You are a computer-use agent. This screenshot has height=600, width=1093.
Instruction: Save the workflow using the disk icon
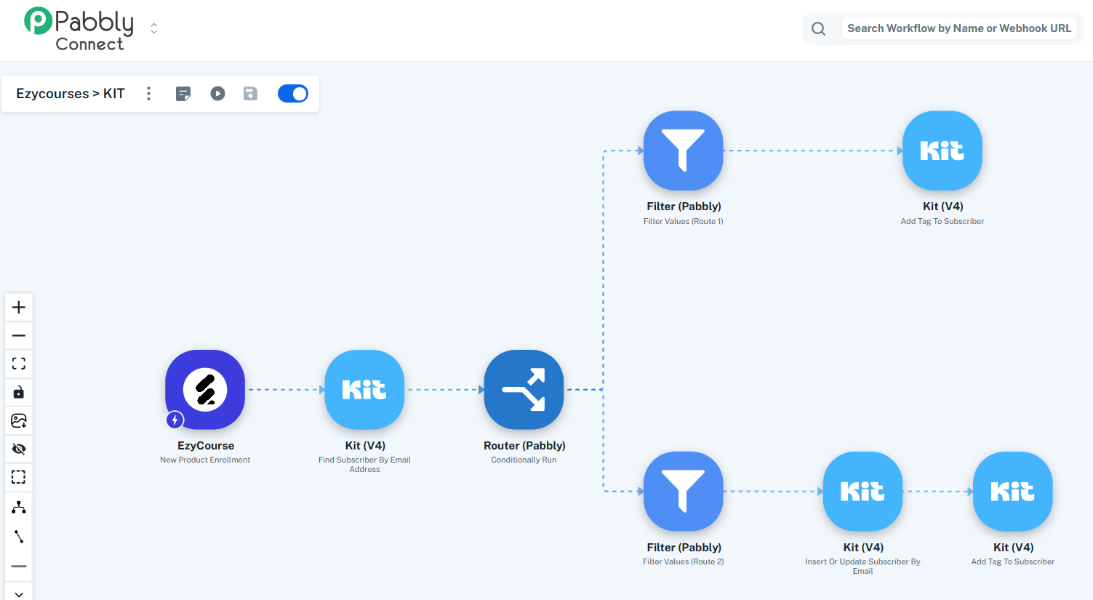point(250,94)
